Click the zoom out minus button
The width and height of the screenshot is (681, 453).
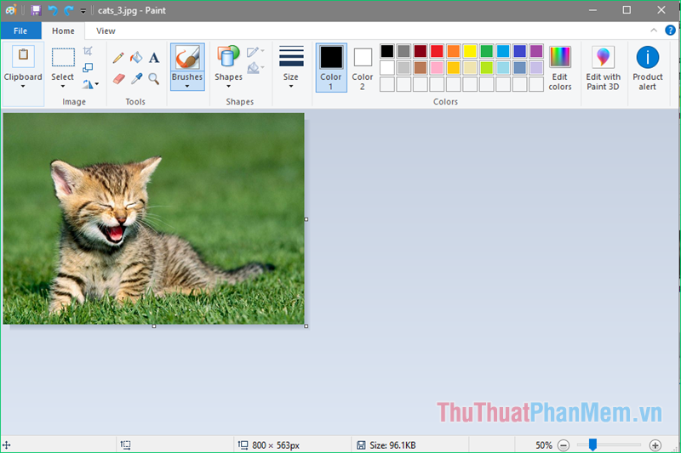(x=564, y=445)
